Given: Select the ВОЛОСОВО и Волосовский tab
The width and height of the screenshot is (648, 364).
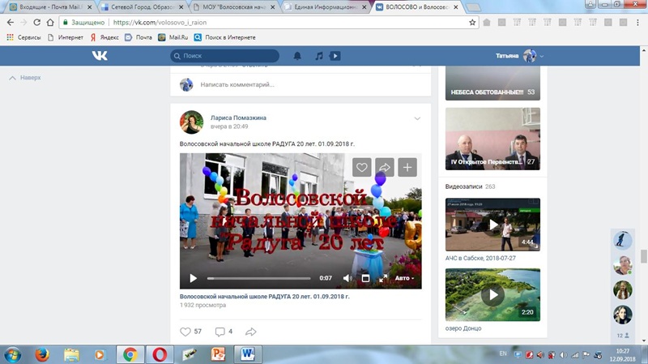Looking at the screenshot, I should (418, 7).
